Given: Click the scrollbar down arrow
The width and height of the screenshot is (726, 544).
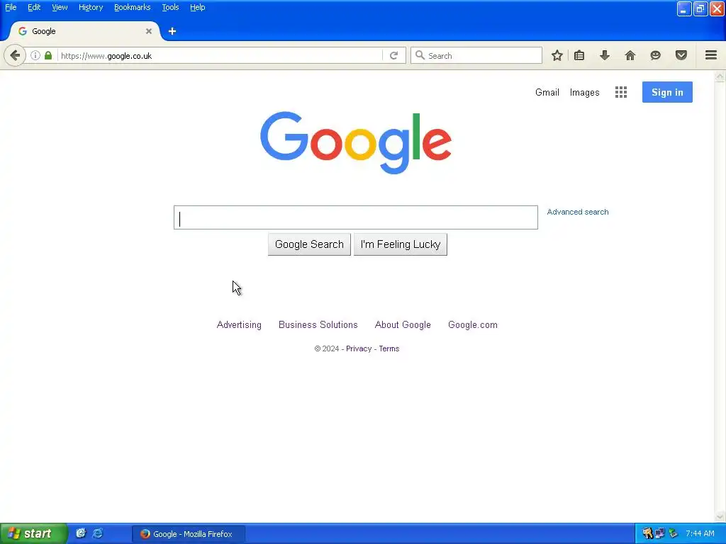Looking at the screenshot, I should [720, 516].
